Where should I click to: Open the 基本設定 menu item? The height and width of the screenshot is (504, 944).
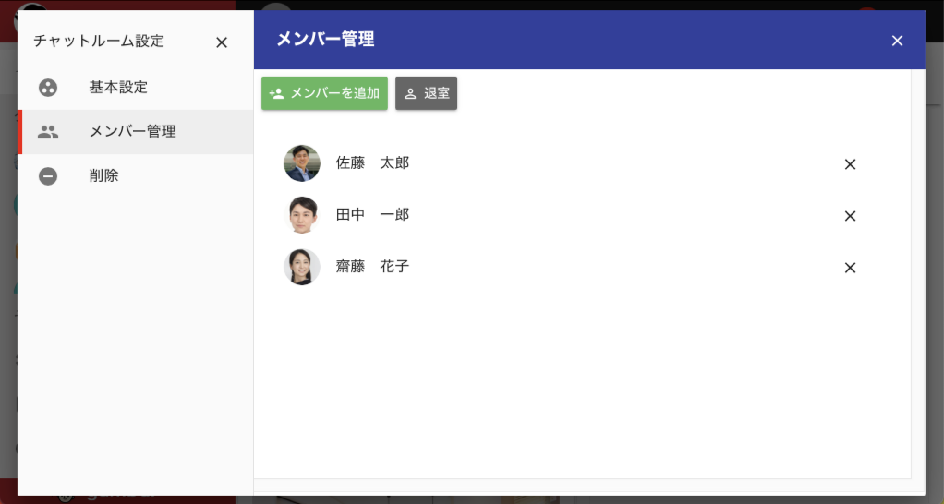click(135, 88)
